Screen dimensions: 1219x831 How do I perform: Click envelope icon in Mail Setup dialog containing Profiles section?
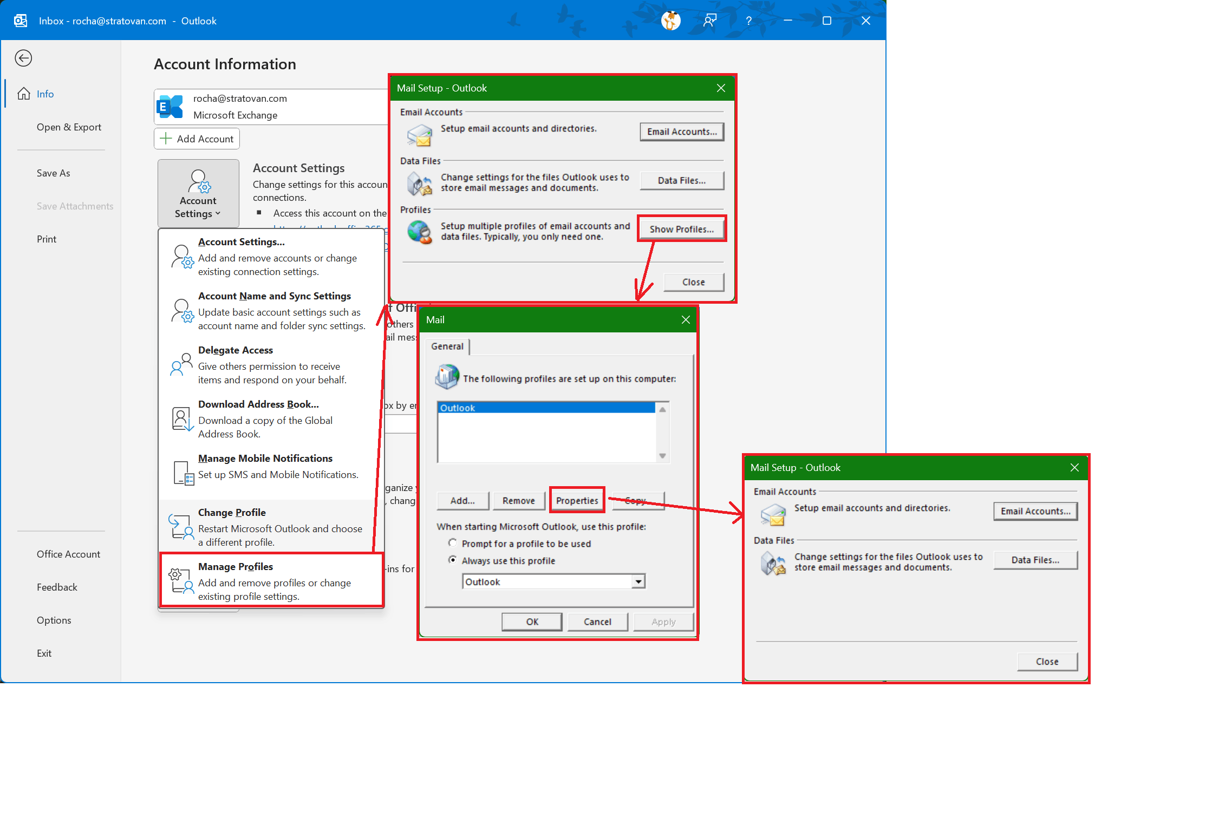(x=420, y=135)
